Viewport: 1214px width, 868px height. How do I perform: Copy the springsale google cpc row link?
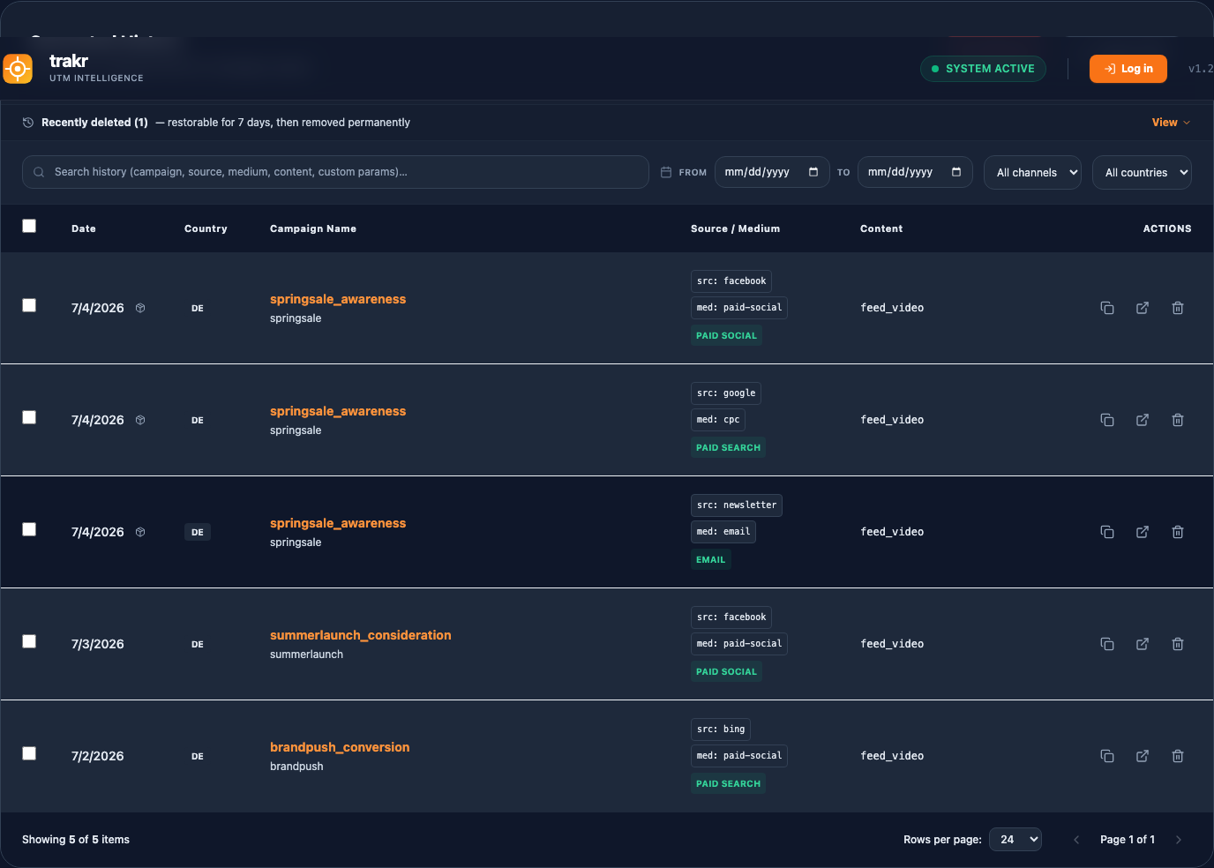(x=1107, y=420)
